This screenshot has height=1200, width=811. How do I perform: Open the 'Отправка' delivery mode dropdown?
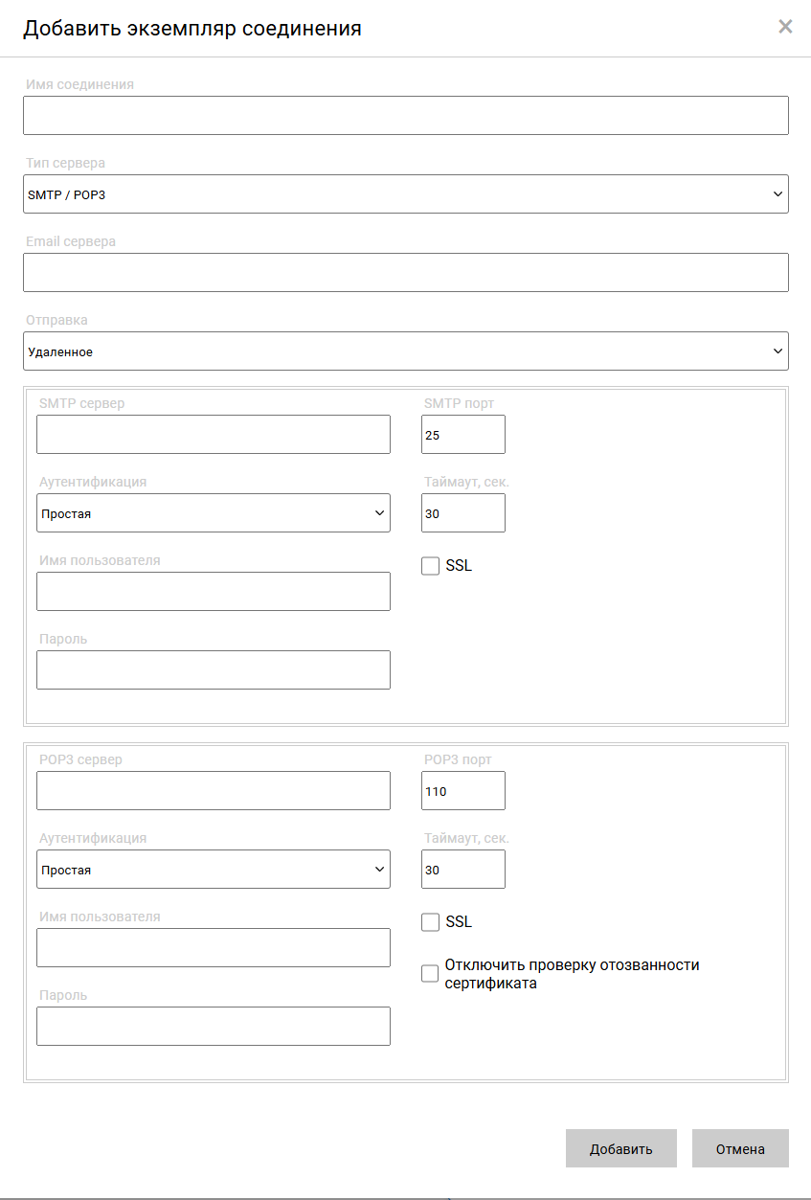pyautogui.click(x=405, y=351)
